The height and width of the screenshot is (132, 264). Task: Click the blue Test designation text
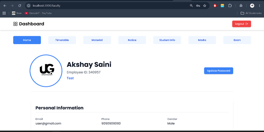(x=70, y=78)
